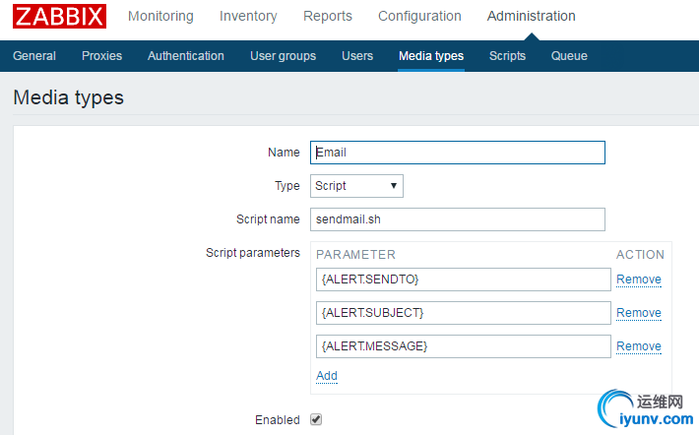Remove the {ALERT.SUBJECT} parameter
Viewport: 699px width, 435px height.
(638, 313)
